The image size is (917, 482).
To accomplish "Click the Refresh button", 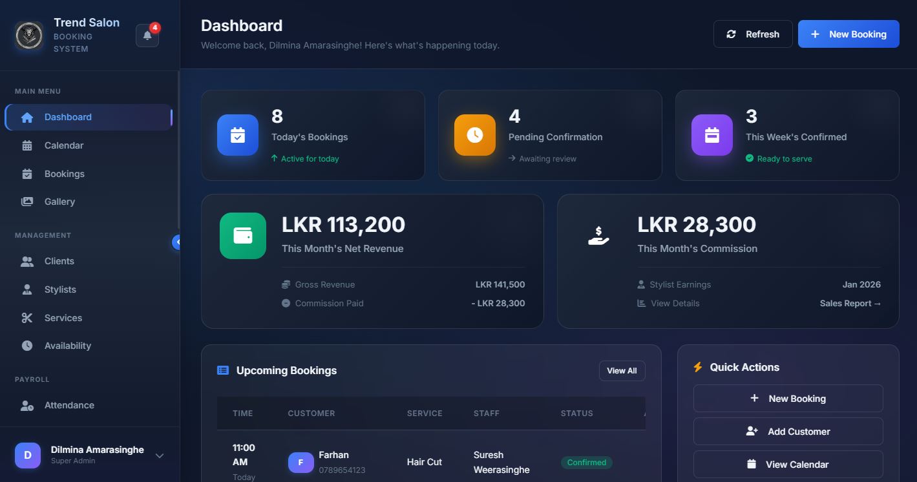I will (752, 34).
